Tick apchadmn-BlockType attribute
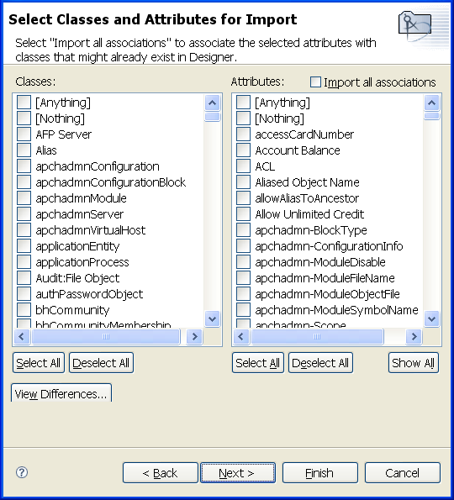Viewport: 454px width, 500px height. tap(243, 230)
